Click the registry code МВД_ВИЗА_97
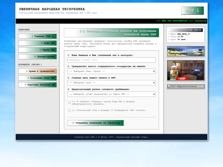The height and width of the screenshot is (167, 223). click(184, 34)
